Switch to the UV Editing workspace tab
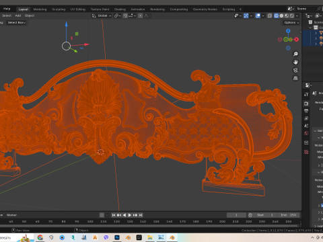Screen dimensions: 323x242 [x=78, y=9]
